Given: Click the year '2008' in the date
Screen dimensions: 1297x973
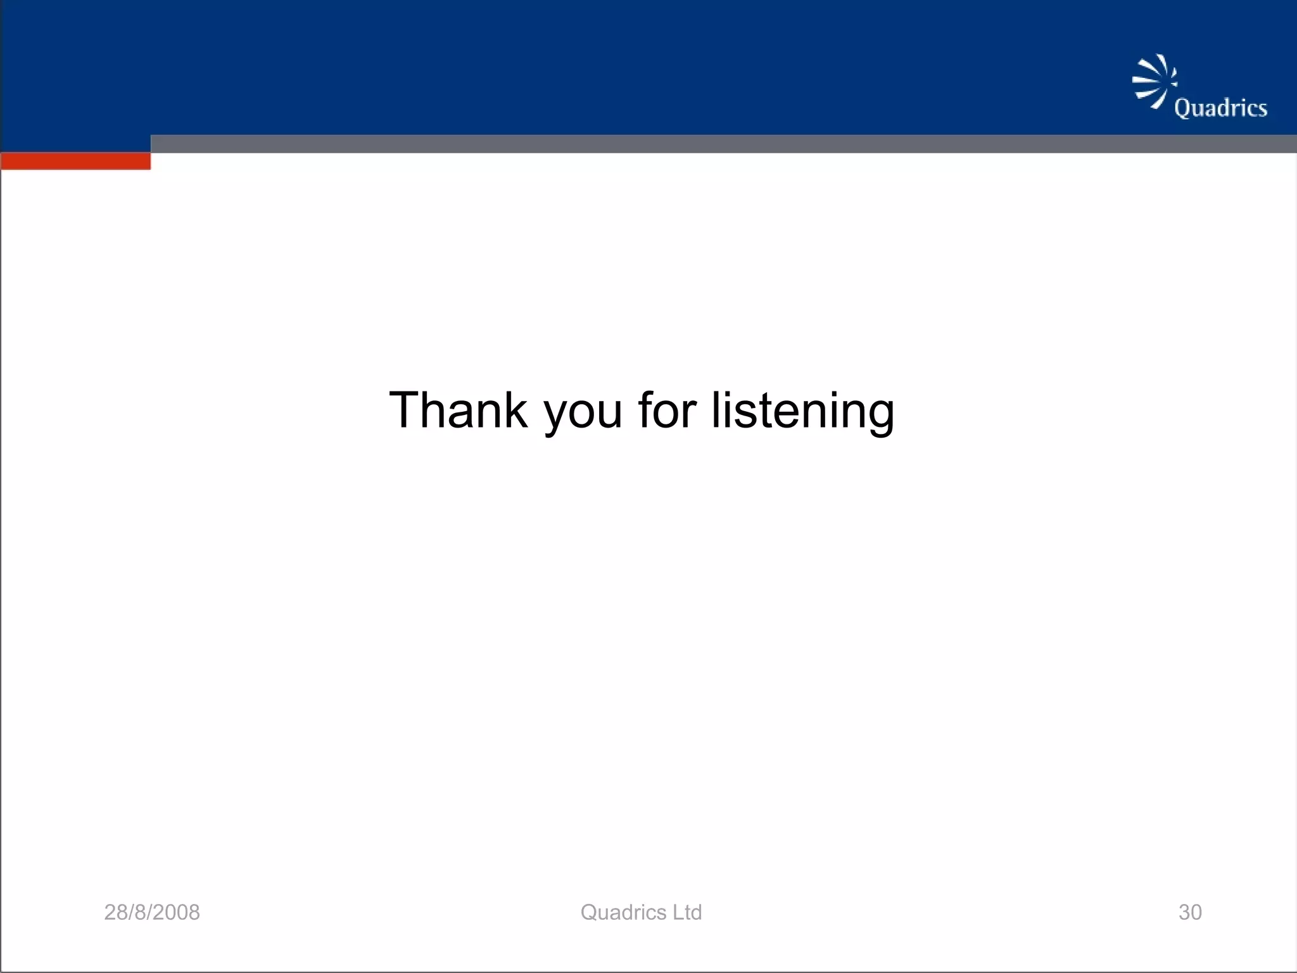Looking at the screenshot, I should coord(175,912).
